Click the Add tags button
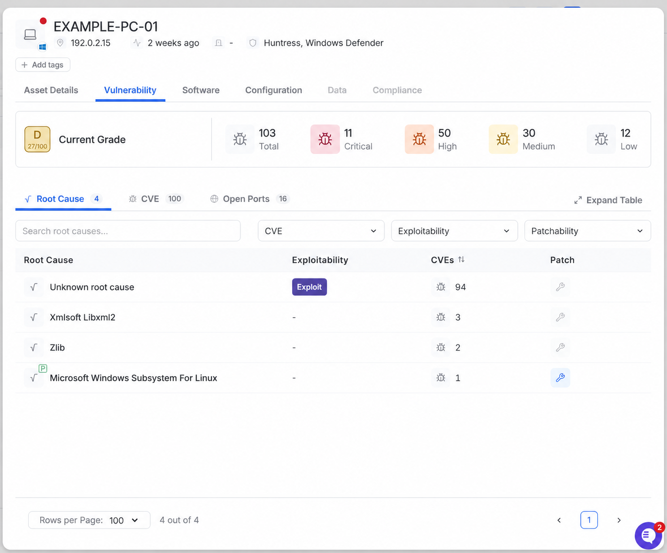 point(43,65)
